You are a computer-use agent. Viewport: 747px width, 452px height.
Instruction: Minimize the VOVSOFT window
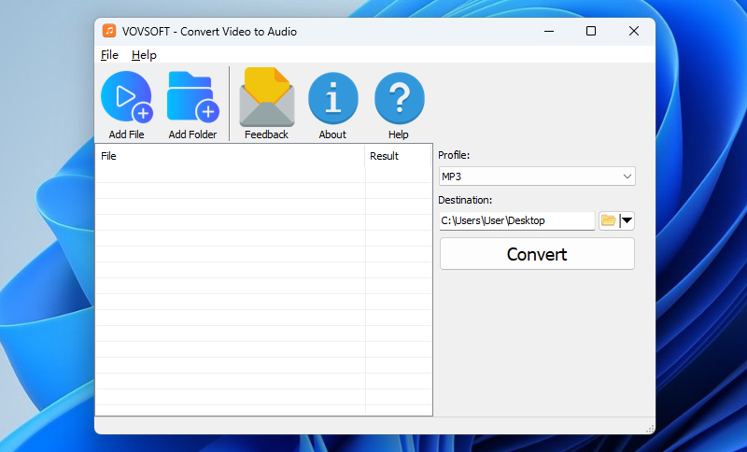tap(549, 32)
